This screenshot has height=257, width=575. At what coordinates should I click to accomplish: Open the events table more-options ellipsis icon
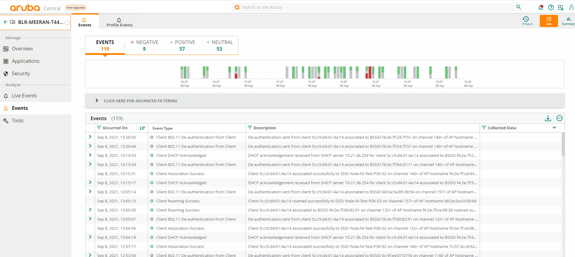pyautogui.click(x=560, y=118)
